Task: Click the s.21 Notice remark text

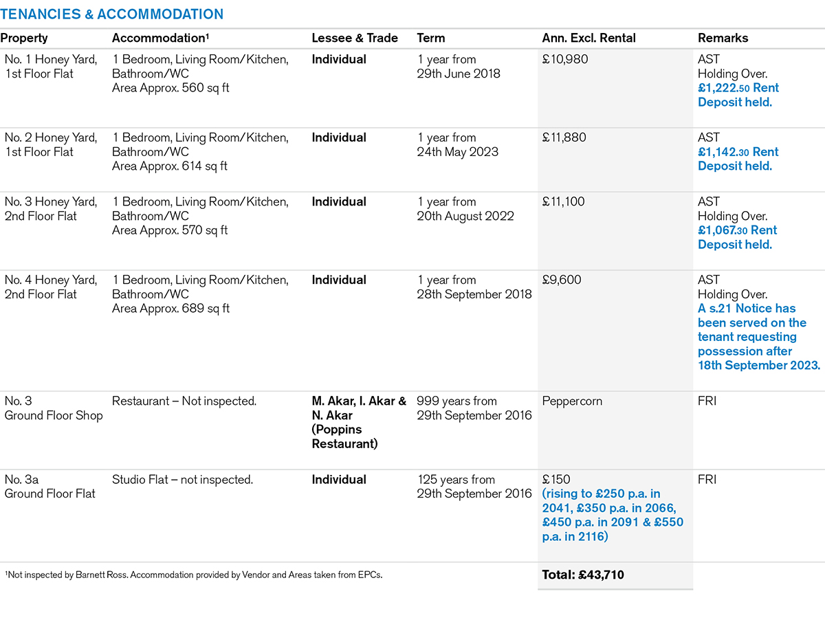Action: (758, 337)
